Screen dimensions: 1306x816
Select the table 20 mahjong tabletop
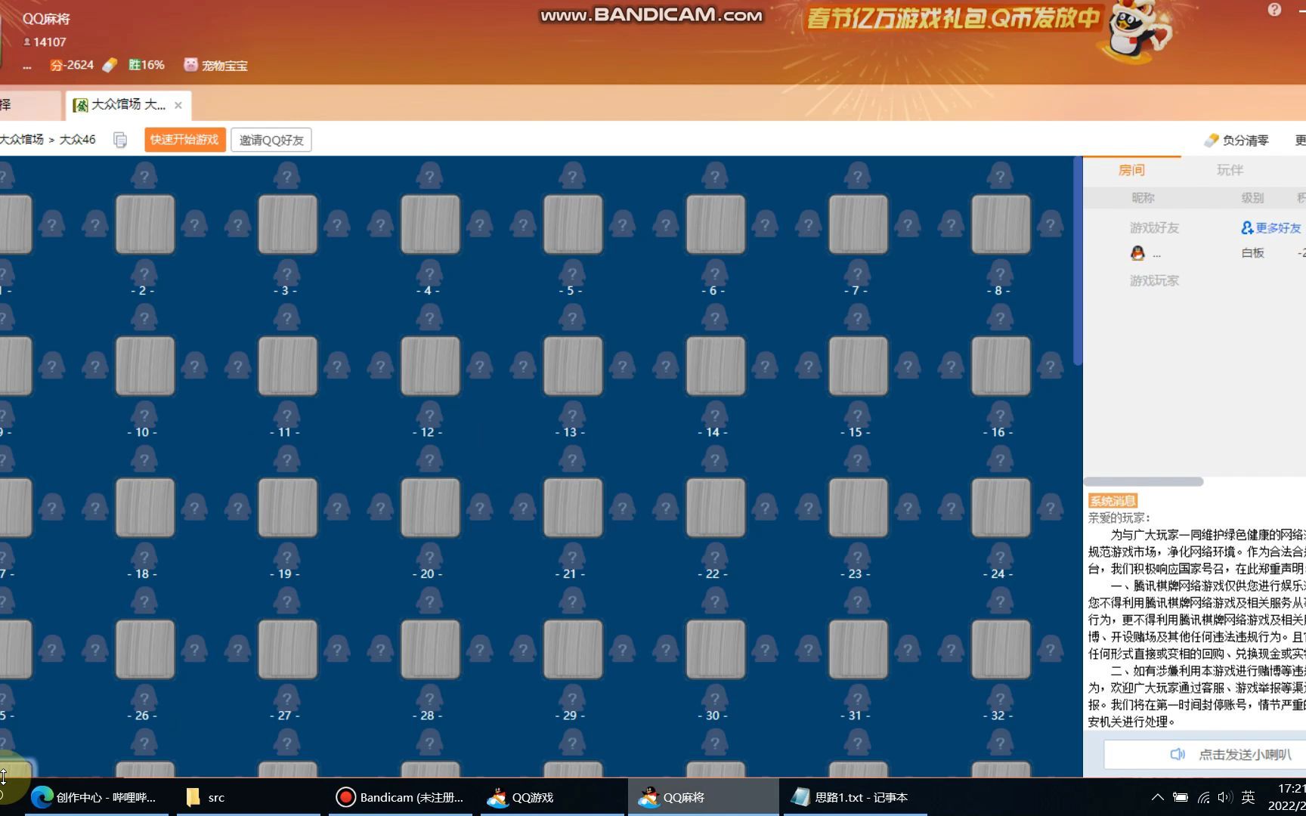tap(431, 508)
